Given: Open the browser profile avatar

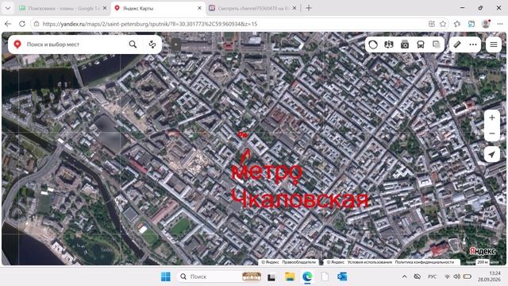Looking at the screenshot, I should coord(486,24).
